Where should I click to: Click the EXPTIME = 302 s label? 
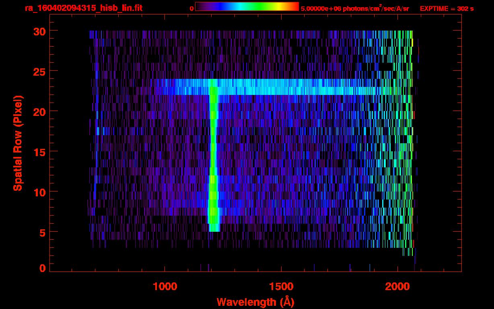pos(447,8)
